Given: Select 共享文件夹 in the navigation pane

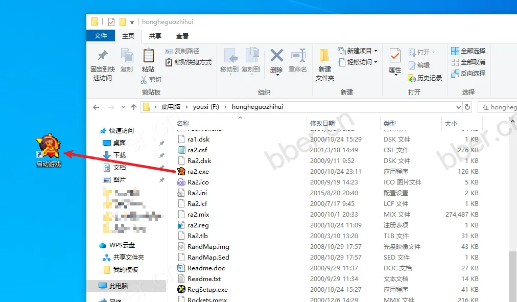Looking at the screenshot, I should 124,258.
